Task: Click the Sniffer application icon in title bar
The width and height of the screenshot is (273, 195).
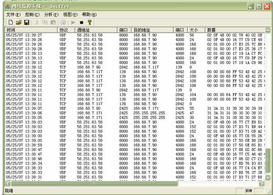Action: pyautogui.click(x=8, y=6)
